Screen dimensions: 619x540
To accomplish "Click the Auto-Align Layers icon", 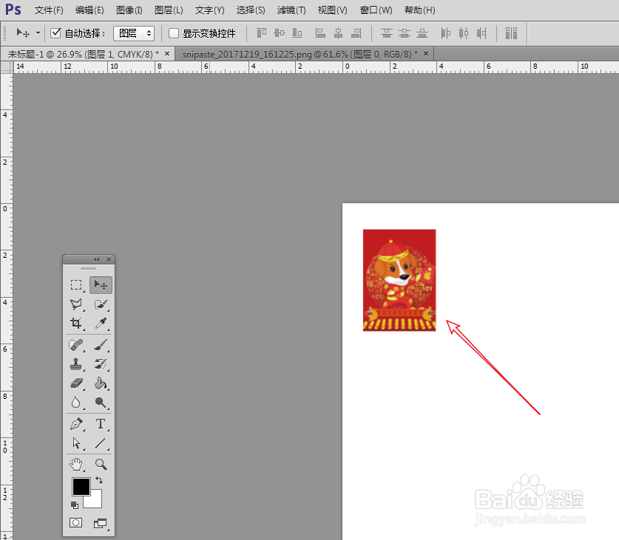I will pyautogui.click(x=511, y=33).
